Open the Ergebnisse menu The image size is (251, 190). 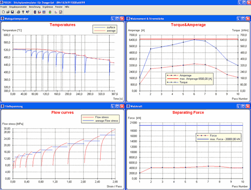pos(47,7)
